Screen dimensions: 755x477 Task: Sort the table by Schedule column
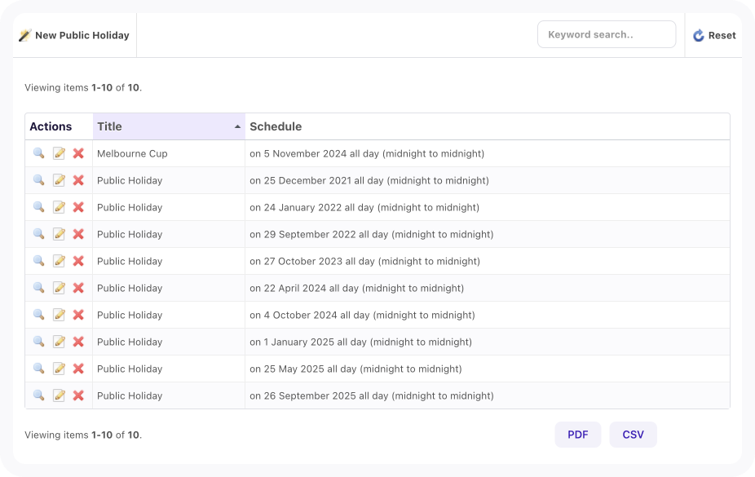(276, 126)
